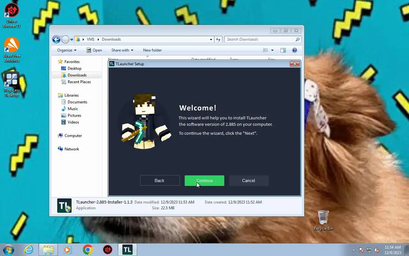Show hidden system tray icons

pyautogui.click(x=353, y=250)
